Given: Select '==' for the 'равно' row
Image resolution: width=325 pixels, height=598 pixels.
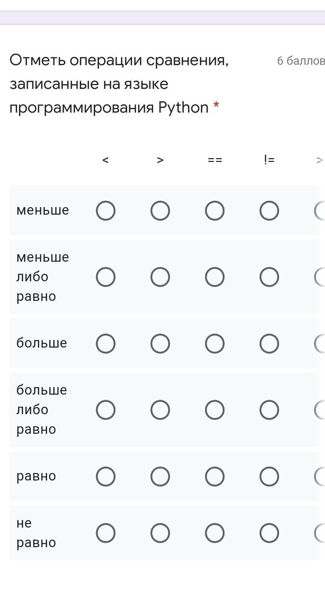Looking at the screenshot, I should tap(215, 476).
